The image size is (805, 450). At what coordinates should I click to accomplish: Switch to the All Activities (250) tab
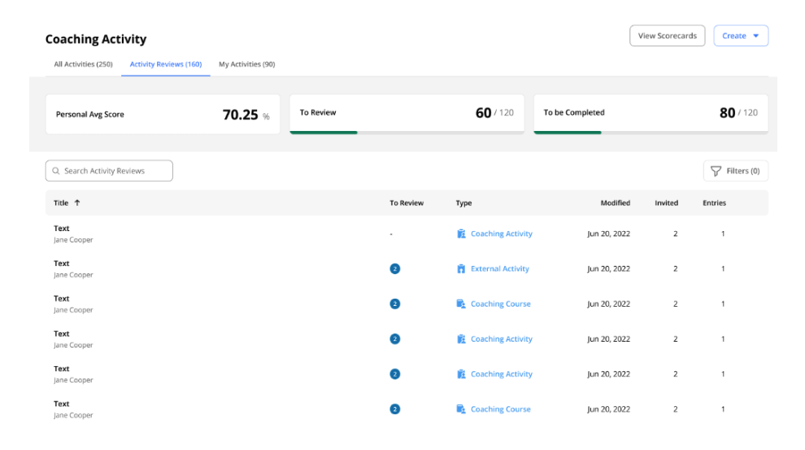[83, 64]
